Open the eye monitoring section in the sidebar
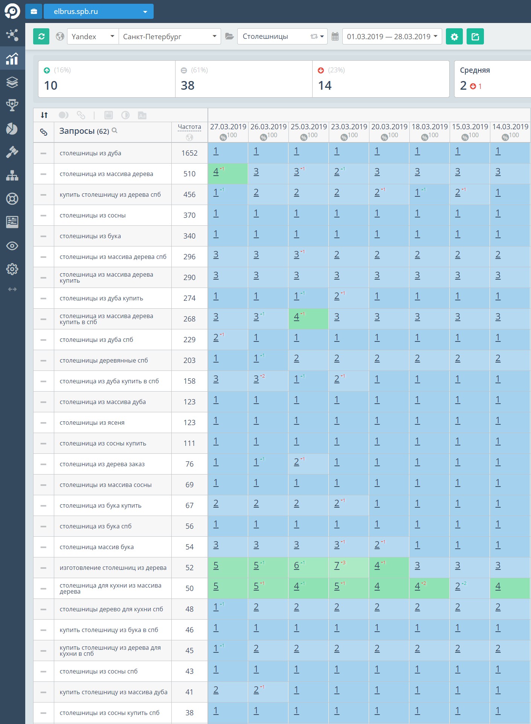 (x=12, y=246)
